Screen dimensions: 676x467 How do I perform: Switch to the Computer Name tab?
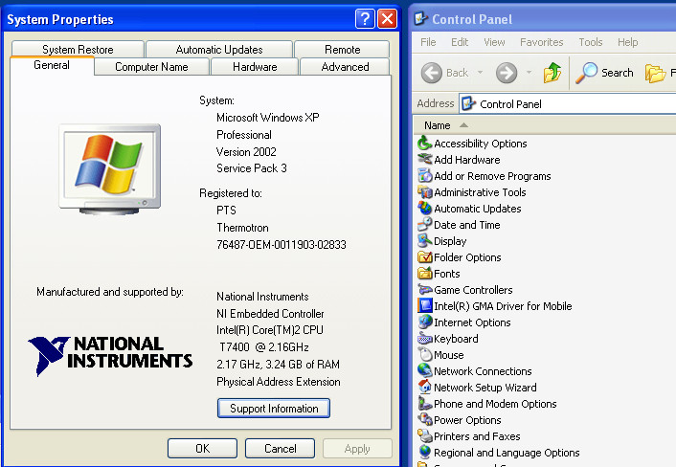(151, 67)
